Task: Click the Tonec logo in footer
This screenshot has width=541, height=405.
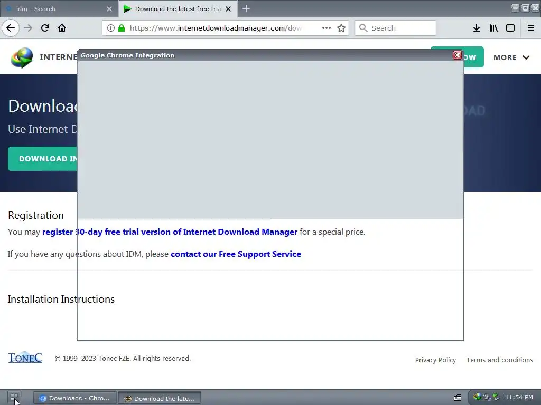Action: click(25, 358)
